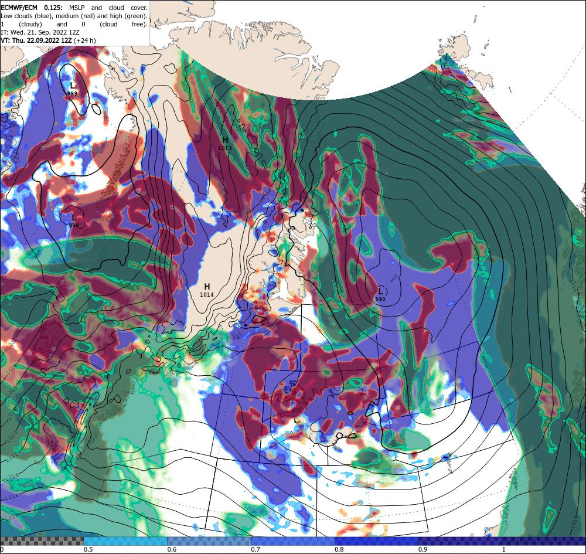The width and height of the screenshot is (586, 554).
Task: Click the L 990 low pressure center
Action: (x=380, y=294)
